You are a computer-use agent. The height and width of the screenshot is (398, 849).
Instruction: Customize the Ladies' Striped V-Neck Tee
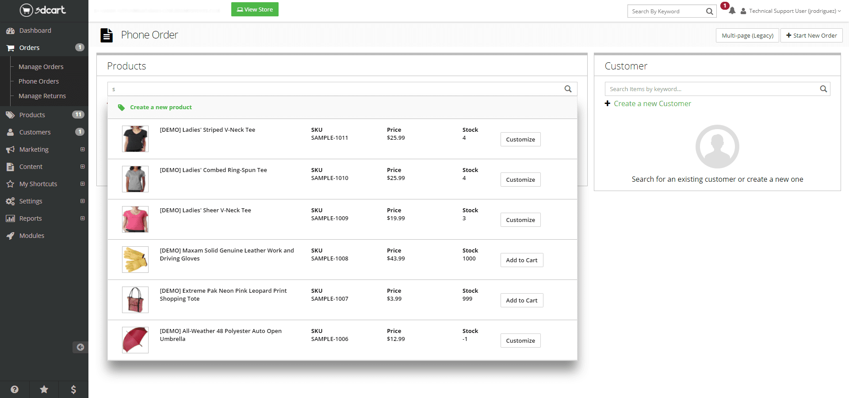pos(520,139)
